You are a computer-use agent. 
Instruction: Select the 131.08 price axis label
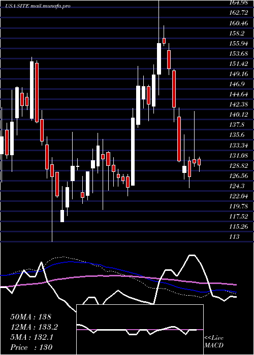point(239,156)
